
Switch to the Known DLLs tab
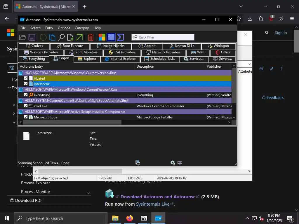[x=182, y=46]
